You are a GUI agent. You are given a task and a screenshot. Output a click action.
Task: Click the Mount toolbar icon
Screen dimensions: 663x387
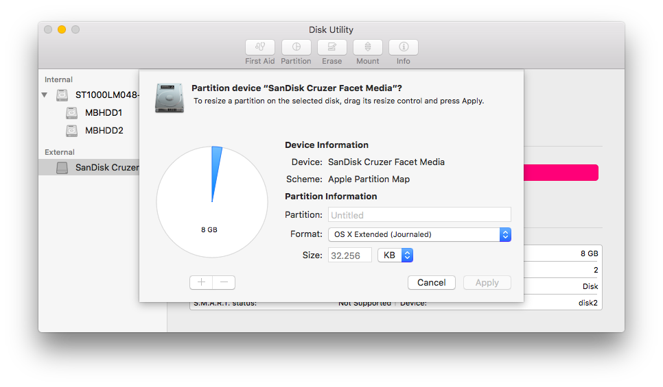368,47
